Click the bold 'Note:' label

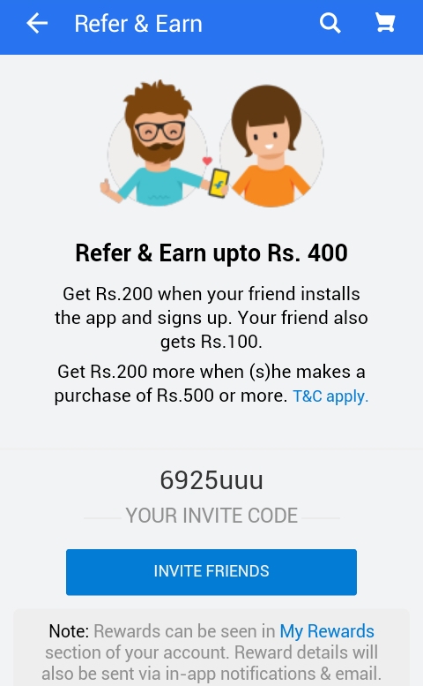tap(69, 631)
